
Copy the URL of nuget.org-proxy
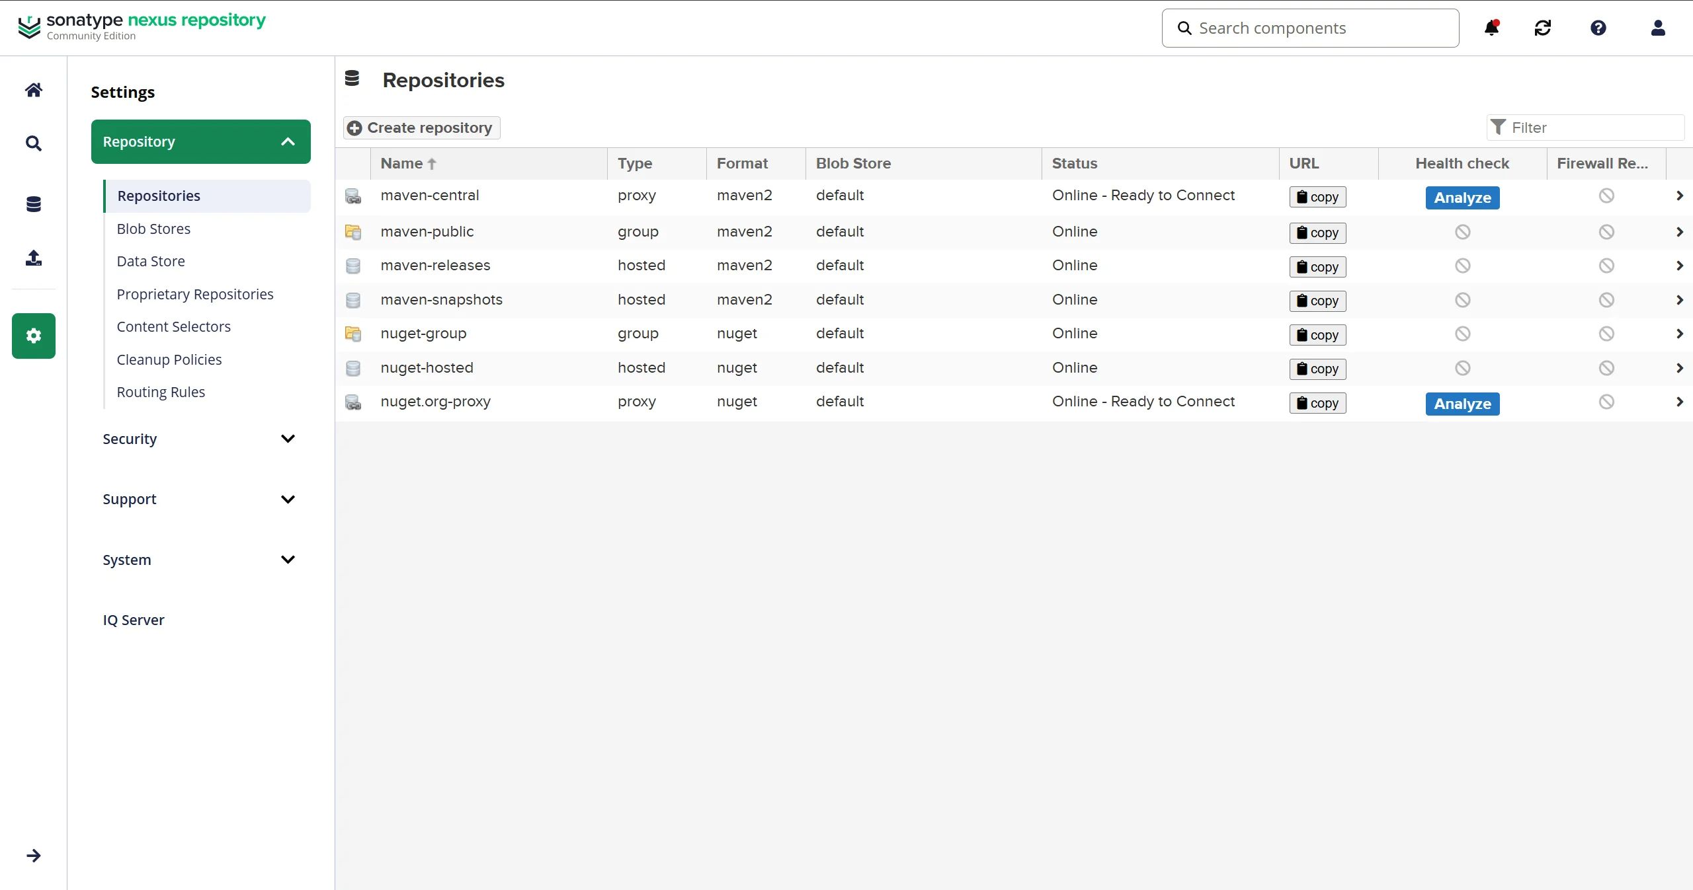click(x=1317, y=403)
